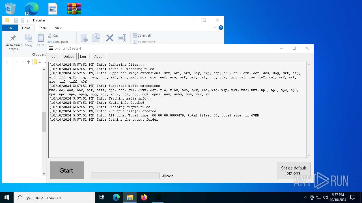
Task: Click Select all in Explorer ribbon
Action: [142, 36]
